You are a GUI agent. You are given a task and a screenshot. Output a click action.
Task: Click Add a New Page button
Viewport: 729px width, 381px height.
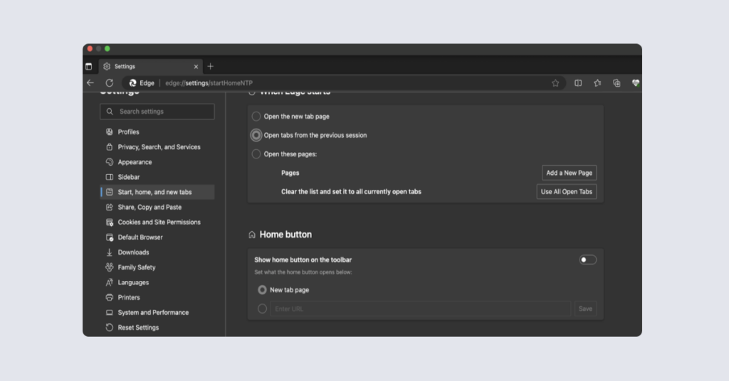[569, 173]
